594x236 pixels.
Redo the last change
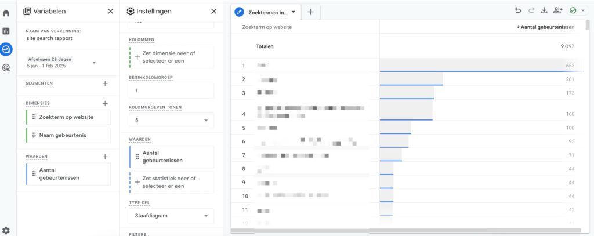531,10
